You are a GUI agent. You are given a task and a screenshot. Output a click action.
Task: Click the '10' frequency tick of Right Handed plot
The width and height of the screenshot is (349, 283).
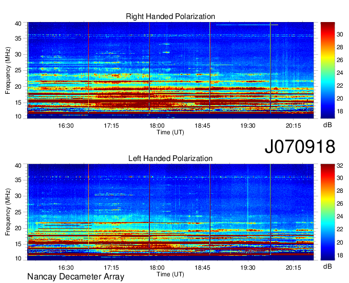[18, 116]
